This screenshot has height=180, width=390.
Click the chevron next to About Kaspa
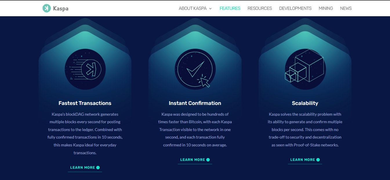pyautogui.click(x=210, y=9)
